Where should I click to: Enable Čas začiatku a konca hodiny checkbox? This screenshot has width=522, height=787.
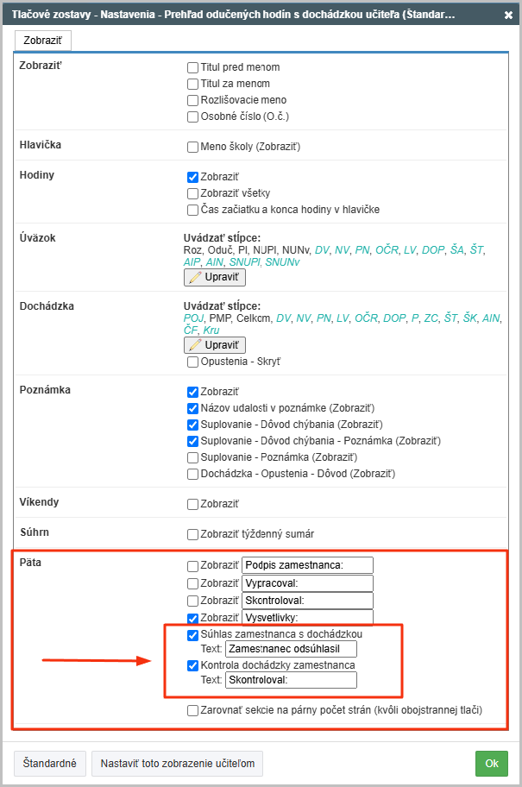[192, 210]
